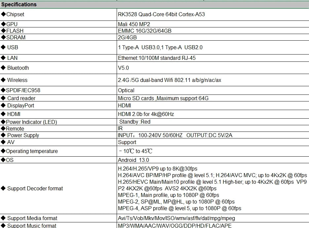Select the V5.0 Bluetooth version cell
309x228 pixels.
tap(124, 68)
